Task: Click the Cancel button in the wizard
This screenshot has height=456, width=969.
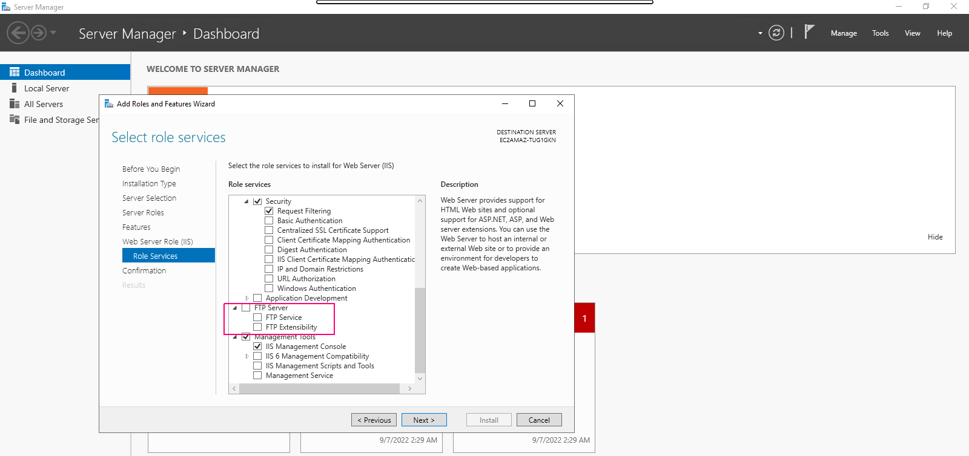Action: pos(539,420)
